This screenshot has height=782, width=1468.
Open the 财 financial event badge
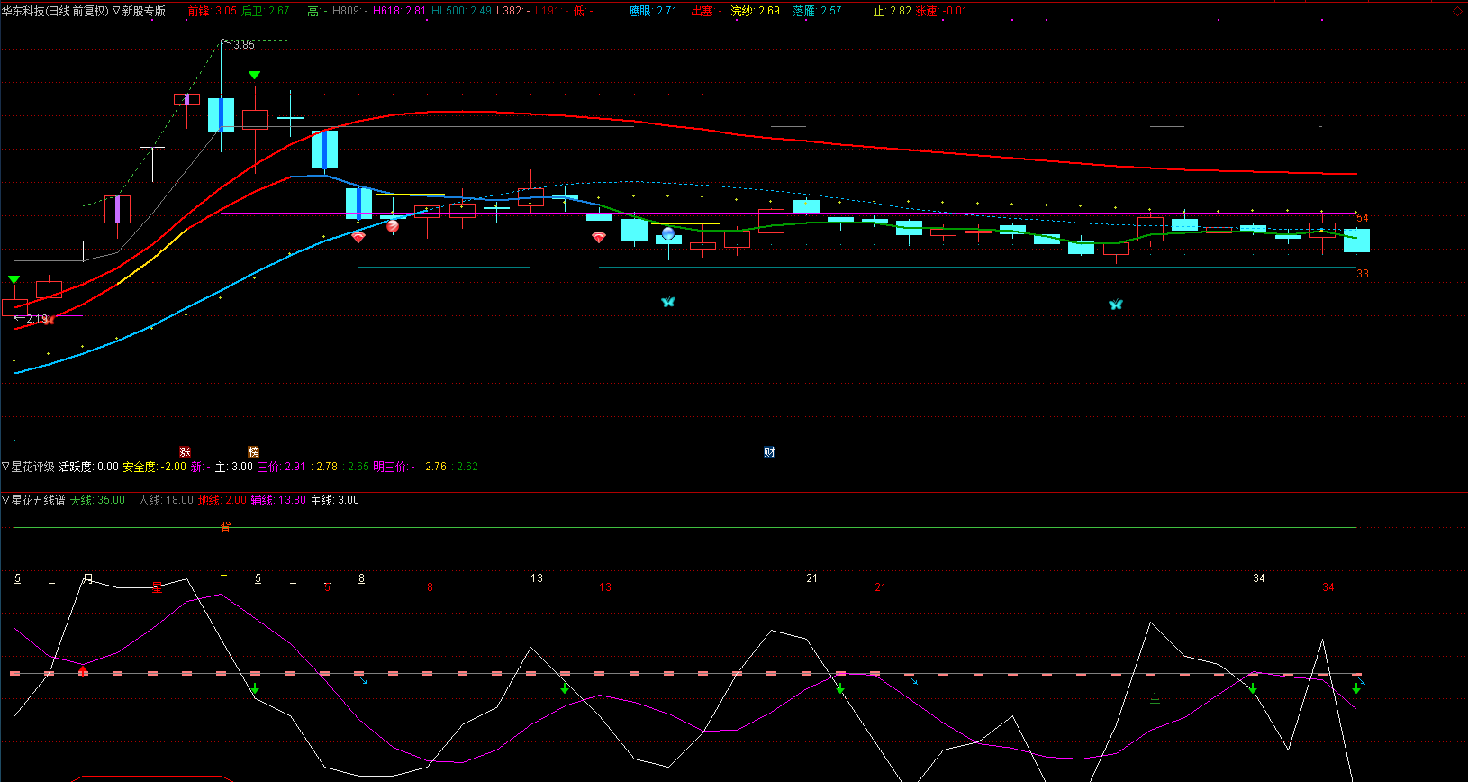(x=770, y=452)
